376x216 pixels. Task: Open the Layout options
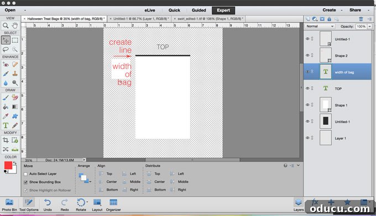click(97, 205)
